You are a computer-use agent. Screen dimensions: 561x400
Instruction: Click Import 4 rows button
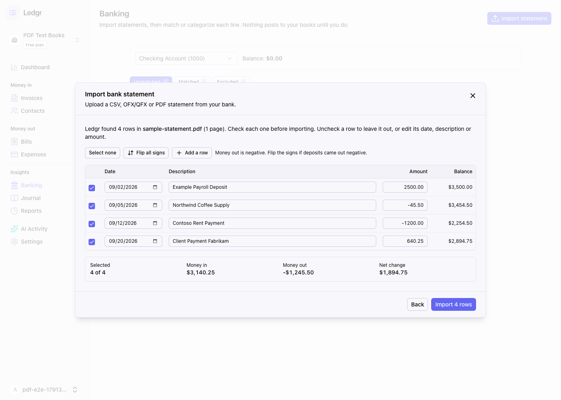click(x=454, y=304)
